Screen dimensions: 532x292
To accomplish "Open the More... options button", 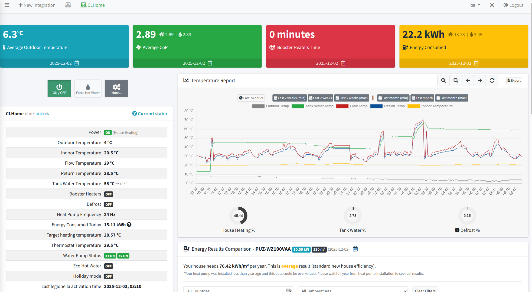I will tap(116, 88).
